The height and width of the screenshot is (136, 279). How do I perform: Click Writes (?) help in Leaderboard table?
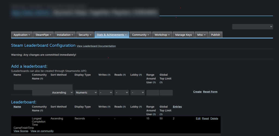coord(109,107)
